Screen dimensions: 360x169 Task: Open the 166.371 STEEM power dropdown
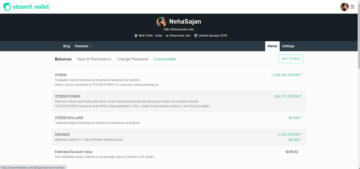288,96
